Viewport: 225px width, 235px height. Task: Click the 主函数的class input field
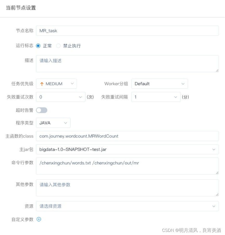click(x=127, y=136)
